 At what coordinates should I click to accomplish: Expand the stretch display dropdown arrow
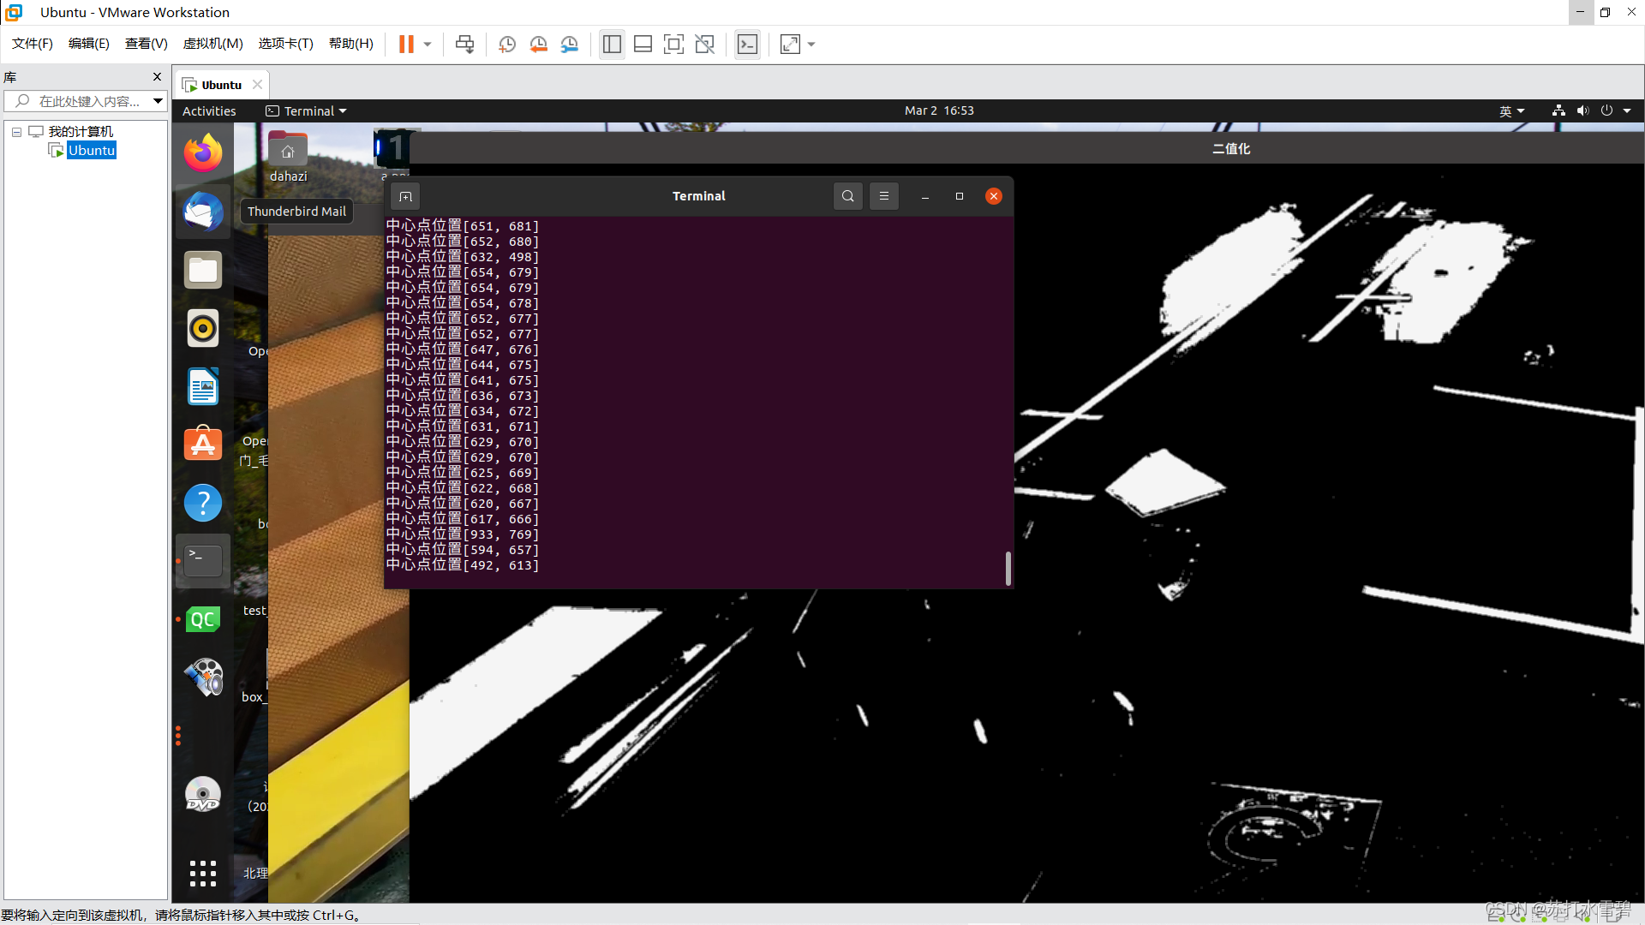(x=811, y=44)
